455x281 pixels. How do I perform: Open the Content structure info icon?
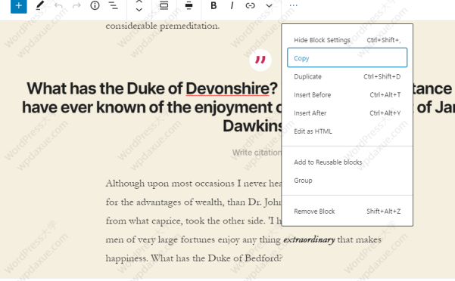95,5
